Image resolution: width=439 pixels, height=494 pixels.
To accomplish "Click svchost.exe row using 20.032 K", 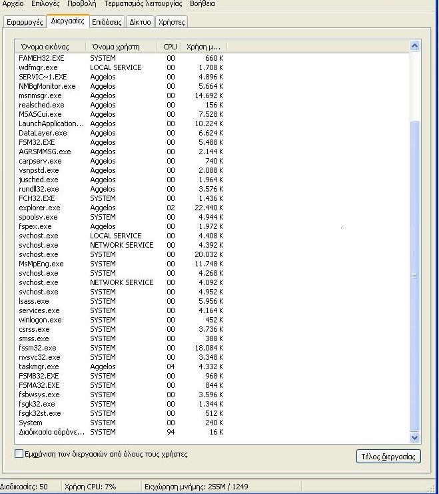I will pos(121,254).
